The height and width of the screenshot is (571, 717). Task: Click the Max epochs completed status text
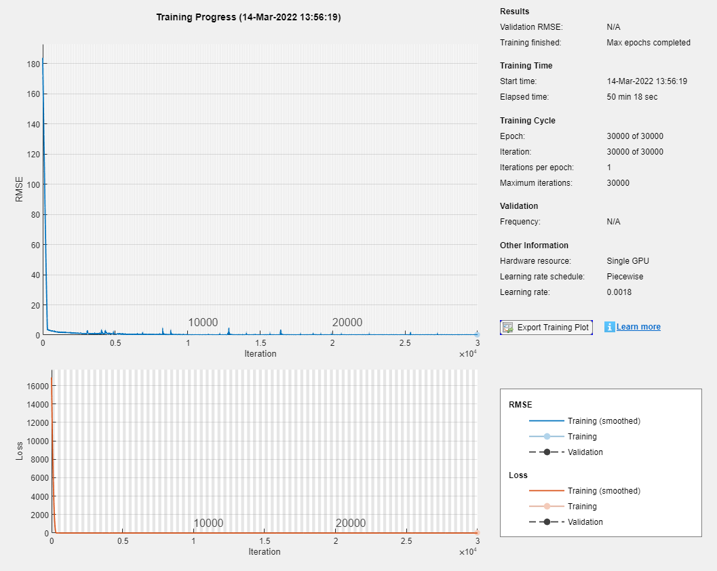click(x=648, y=43)
